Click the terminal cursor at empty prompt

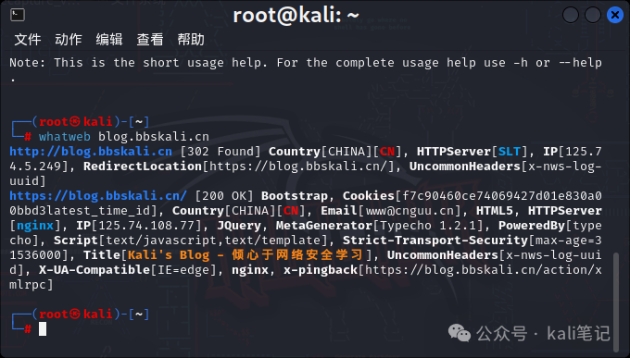coord(43,329)
